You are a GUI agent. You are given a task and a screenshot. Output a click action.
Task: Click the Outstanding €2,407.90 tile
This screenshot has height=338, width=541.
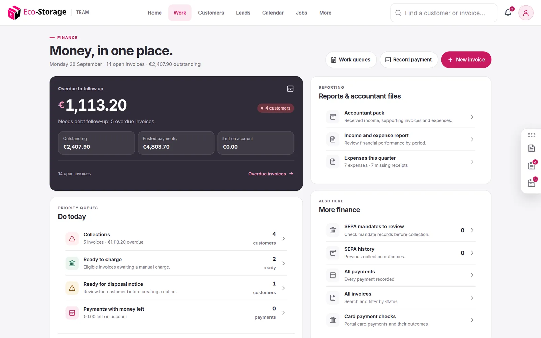pyautogui.click(x=96, y=143)
